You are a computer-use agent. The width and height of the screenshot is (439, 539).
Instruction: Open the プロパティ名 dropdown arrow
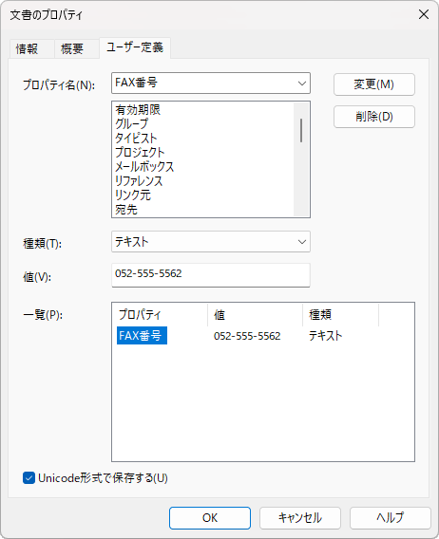click(301, 84)
